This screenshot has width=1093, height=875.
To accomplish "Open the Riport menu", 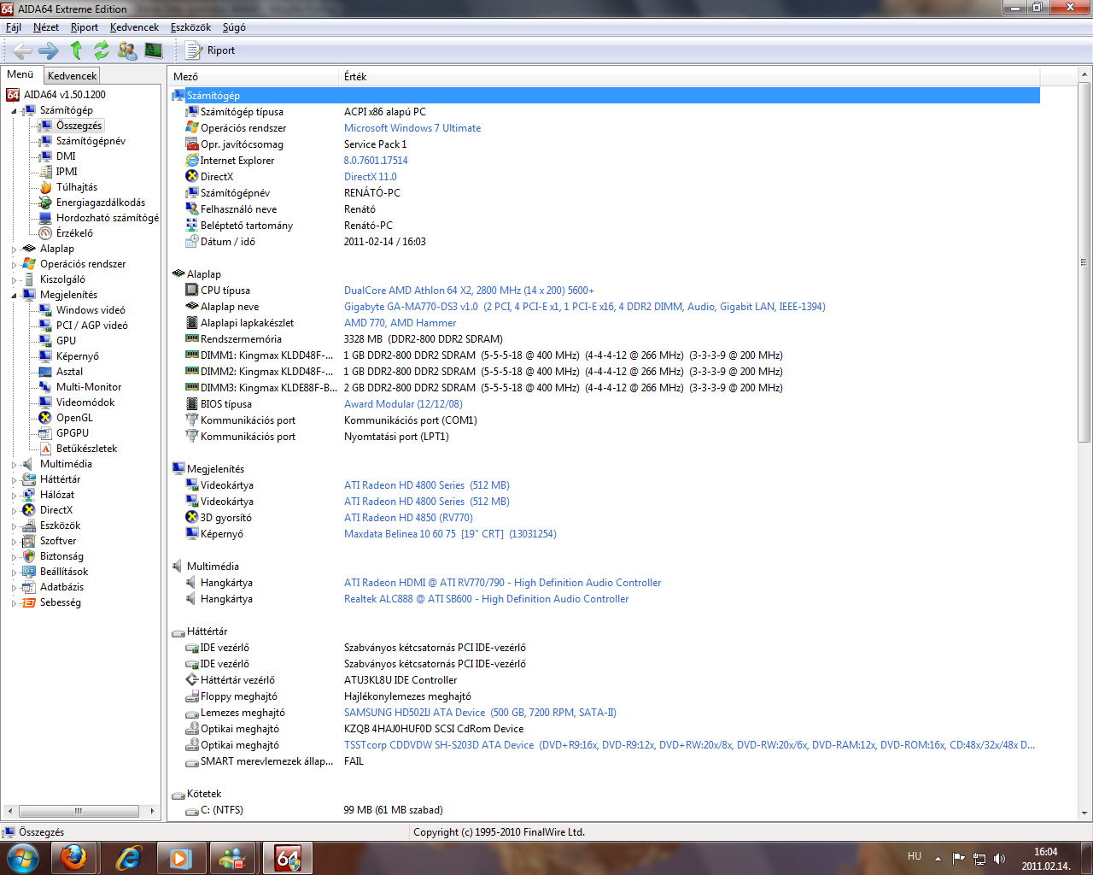I will (x=85, y=27).
